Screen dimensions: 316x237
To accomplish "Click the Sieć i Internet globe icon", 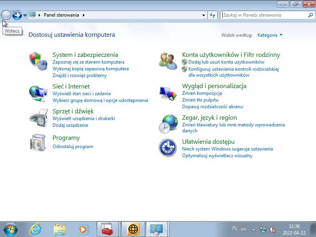I will [x=38, y=94].
